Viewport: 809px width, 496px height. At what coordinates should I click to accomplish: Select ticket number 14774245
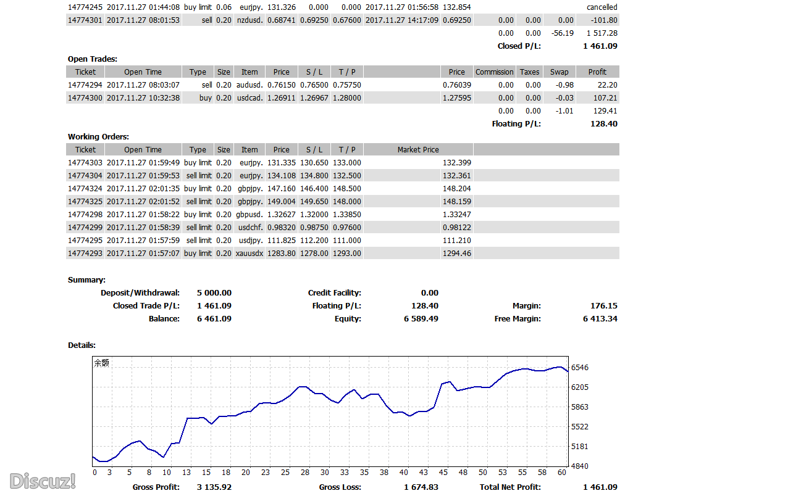(x=85, y=7)
